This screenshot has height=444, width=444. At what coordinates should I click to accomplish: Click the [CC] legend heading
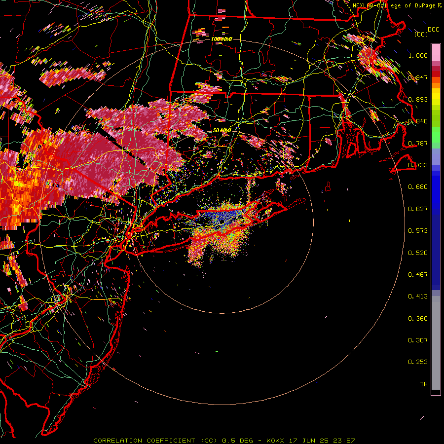pos(421,34)
